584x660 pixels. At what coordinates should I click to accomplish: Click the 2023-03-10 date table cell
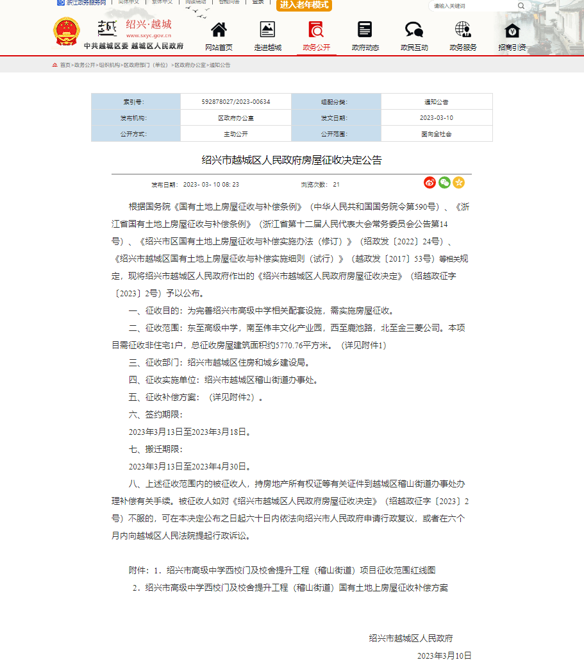coord(437,118)
